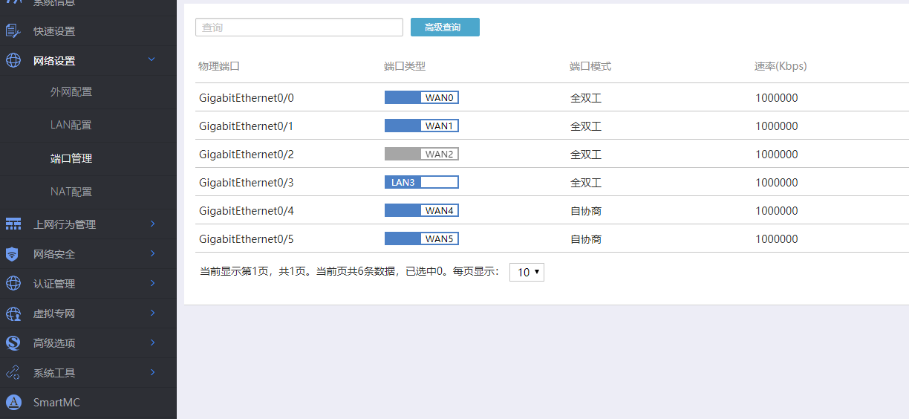Click the 查询 search input field
Image resolution: width=909 pixels, height=419 pixels.
pos(299,27)
